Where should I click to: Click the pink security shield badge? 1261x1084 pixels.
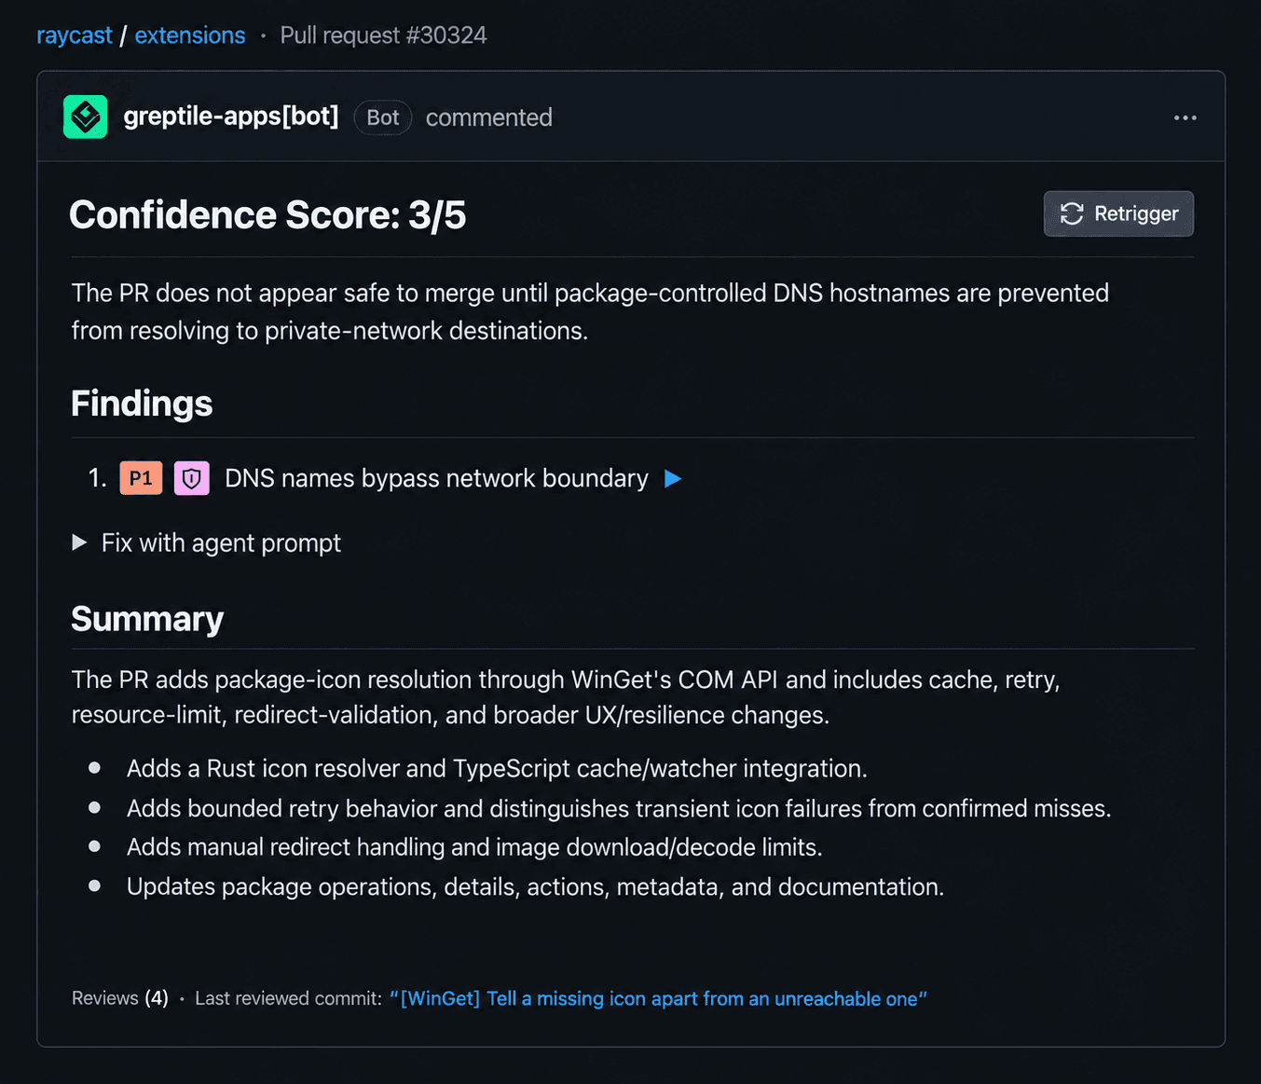click(x=192, y=478)
